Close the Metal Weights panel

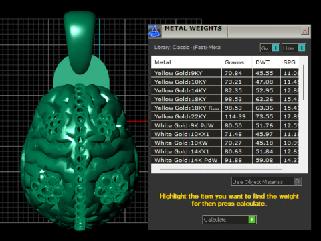click(x=304, y=31)
